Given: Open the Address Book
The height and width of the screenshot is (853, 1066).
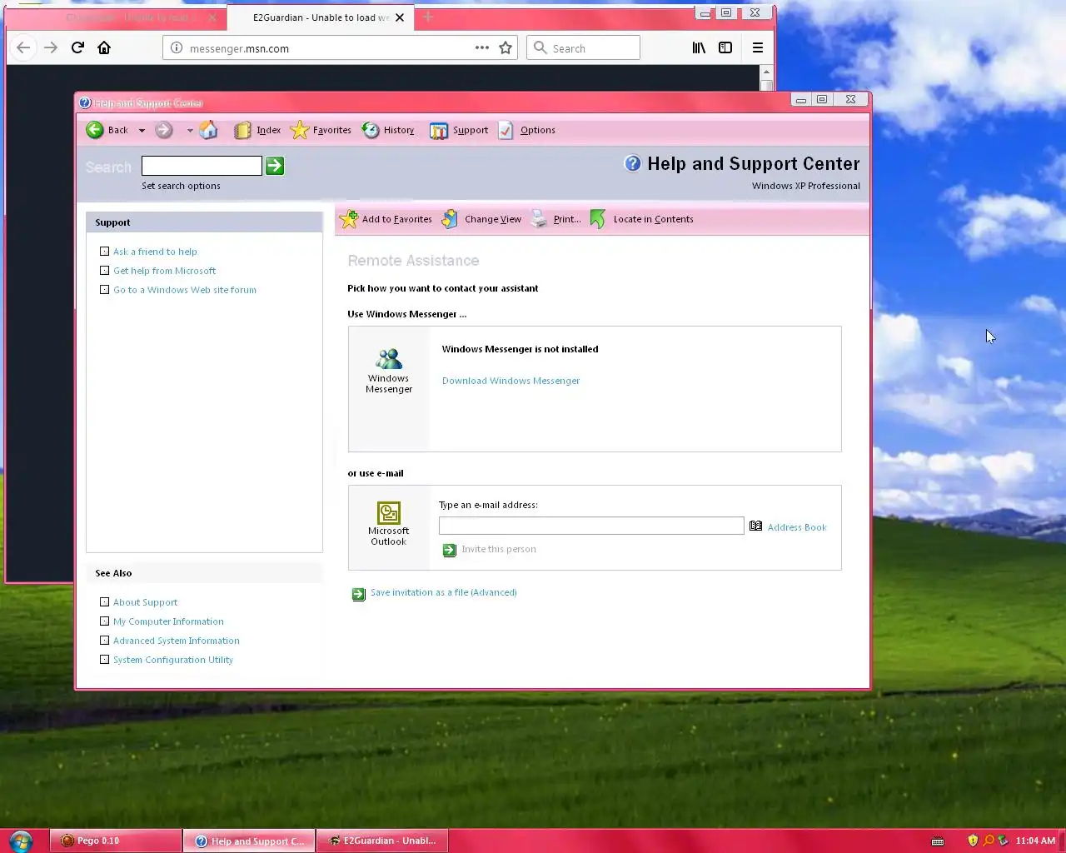Looking at the screenshot, I should click(797, 527).
